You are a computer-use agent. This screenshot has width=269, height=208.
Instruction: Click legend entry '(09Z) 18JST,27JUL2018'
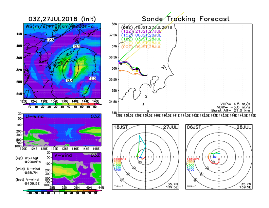click(x=146, y=28)
